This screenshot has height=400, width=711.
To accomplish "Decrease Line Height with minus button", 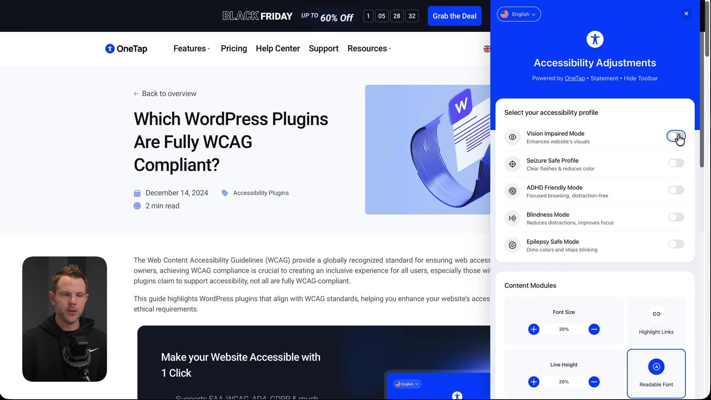I will coord(594,382).
